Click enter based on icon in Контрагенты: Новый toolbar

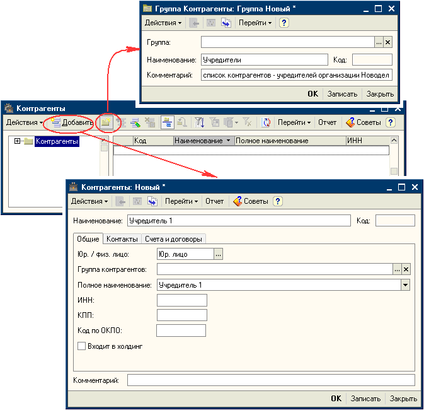pyautogui.click(x=152, y=201)
